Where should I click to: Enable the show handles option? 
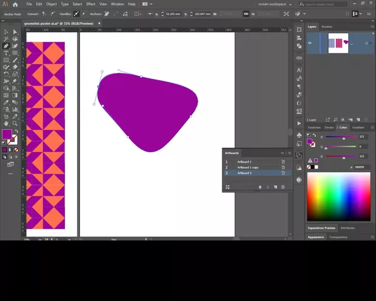click(x=76, y=13)
